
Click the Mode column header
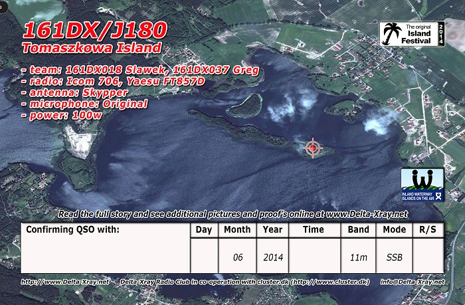click(394, 230)
